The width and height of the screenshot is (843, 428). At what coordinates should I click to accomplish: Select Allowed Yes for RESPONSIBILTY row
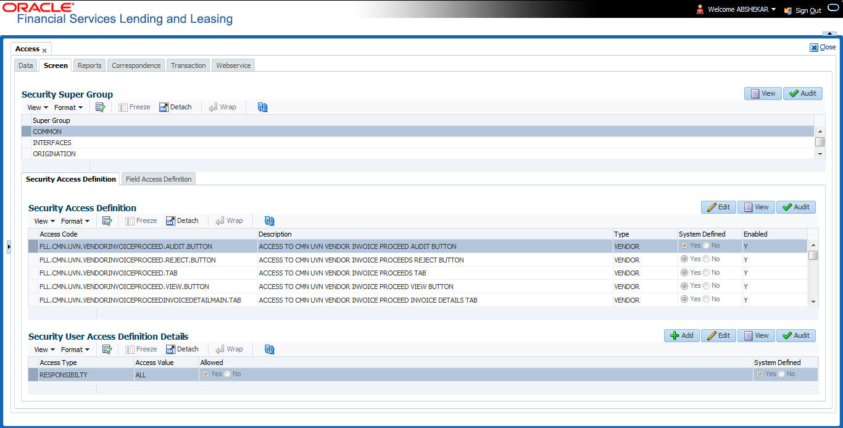coord(206,374)
